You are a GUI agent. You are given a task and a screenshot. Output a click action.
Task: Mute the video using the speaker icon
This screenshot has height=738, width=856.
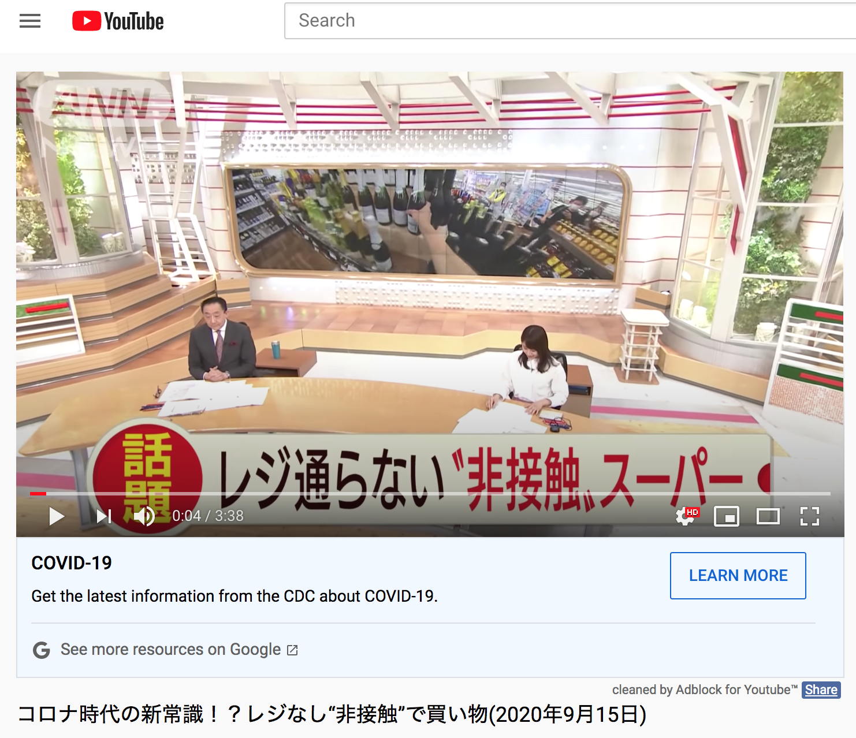click(144, 516)
